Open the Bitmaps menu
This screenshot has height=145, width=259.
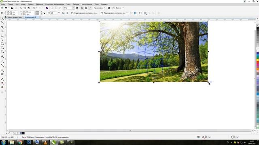55,4
